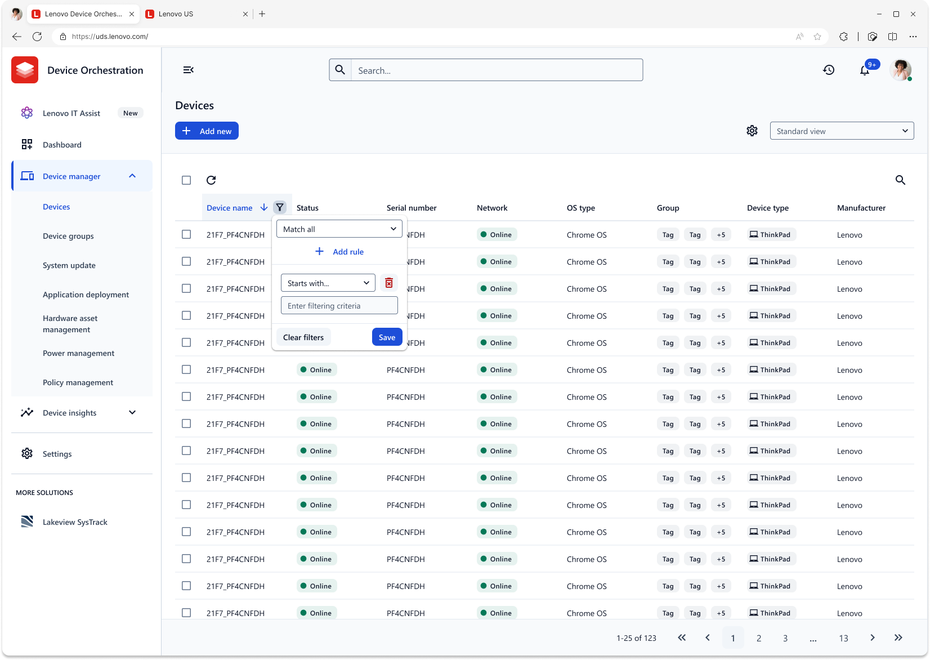
Task: Open Device groups in sidebar
Action: tap(68, 236)
